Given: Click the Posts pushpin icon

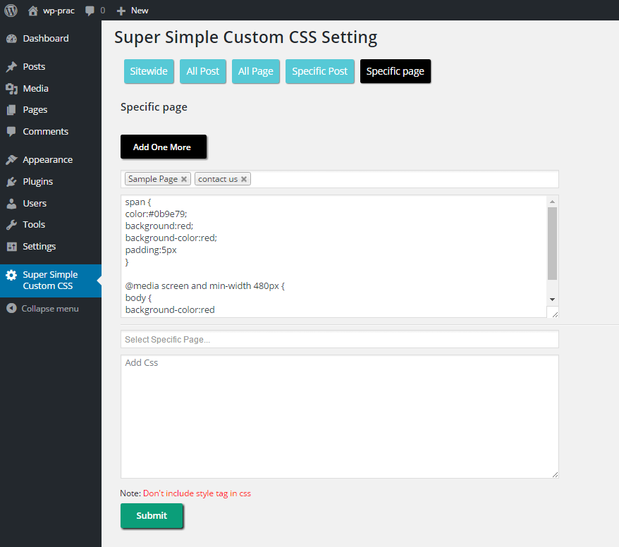Looking at the screenshot, I should [x=12, y=67].
